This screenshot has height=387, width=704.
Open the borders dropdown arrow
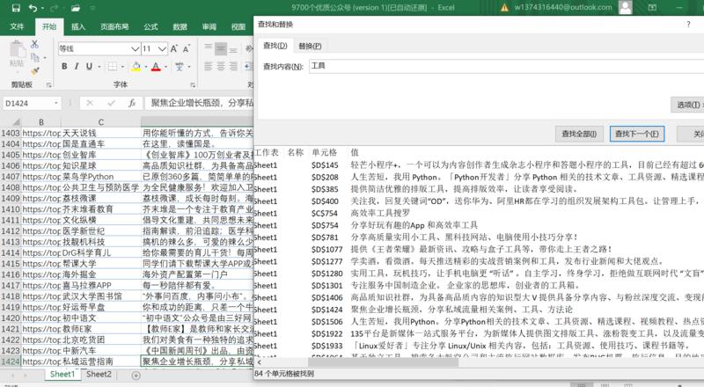coord(122,67)
